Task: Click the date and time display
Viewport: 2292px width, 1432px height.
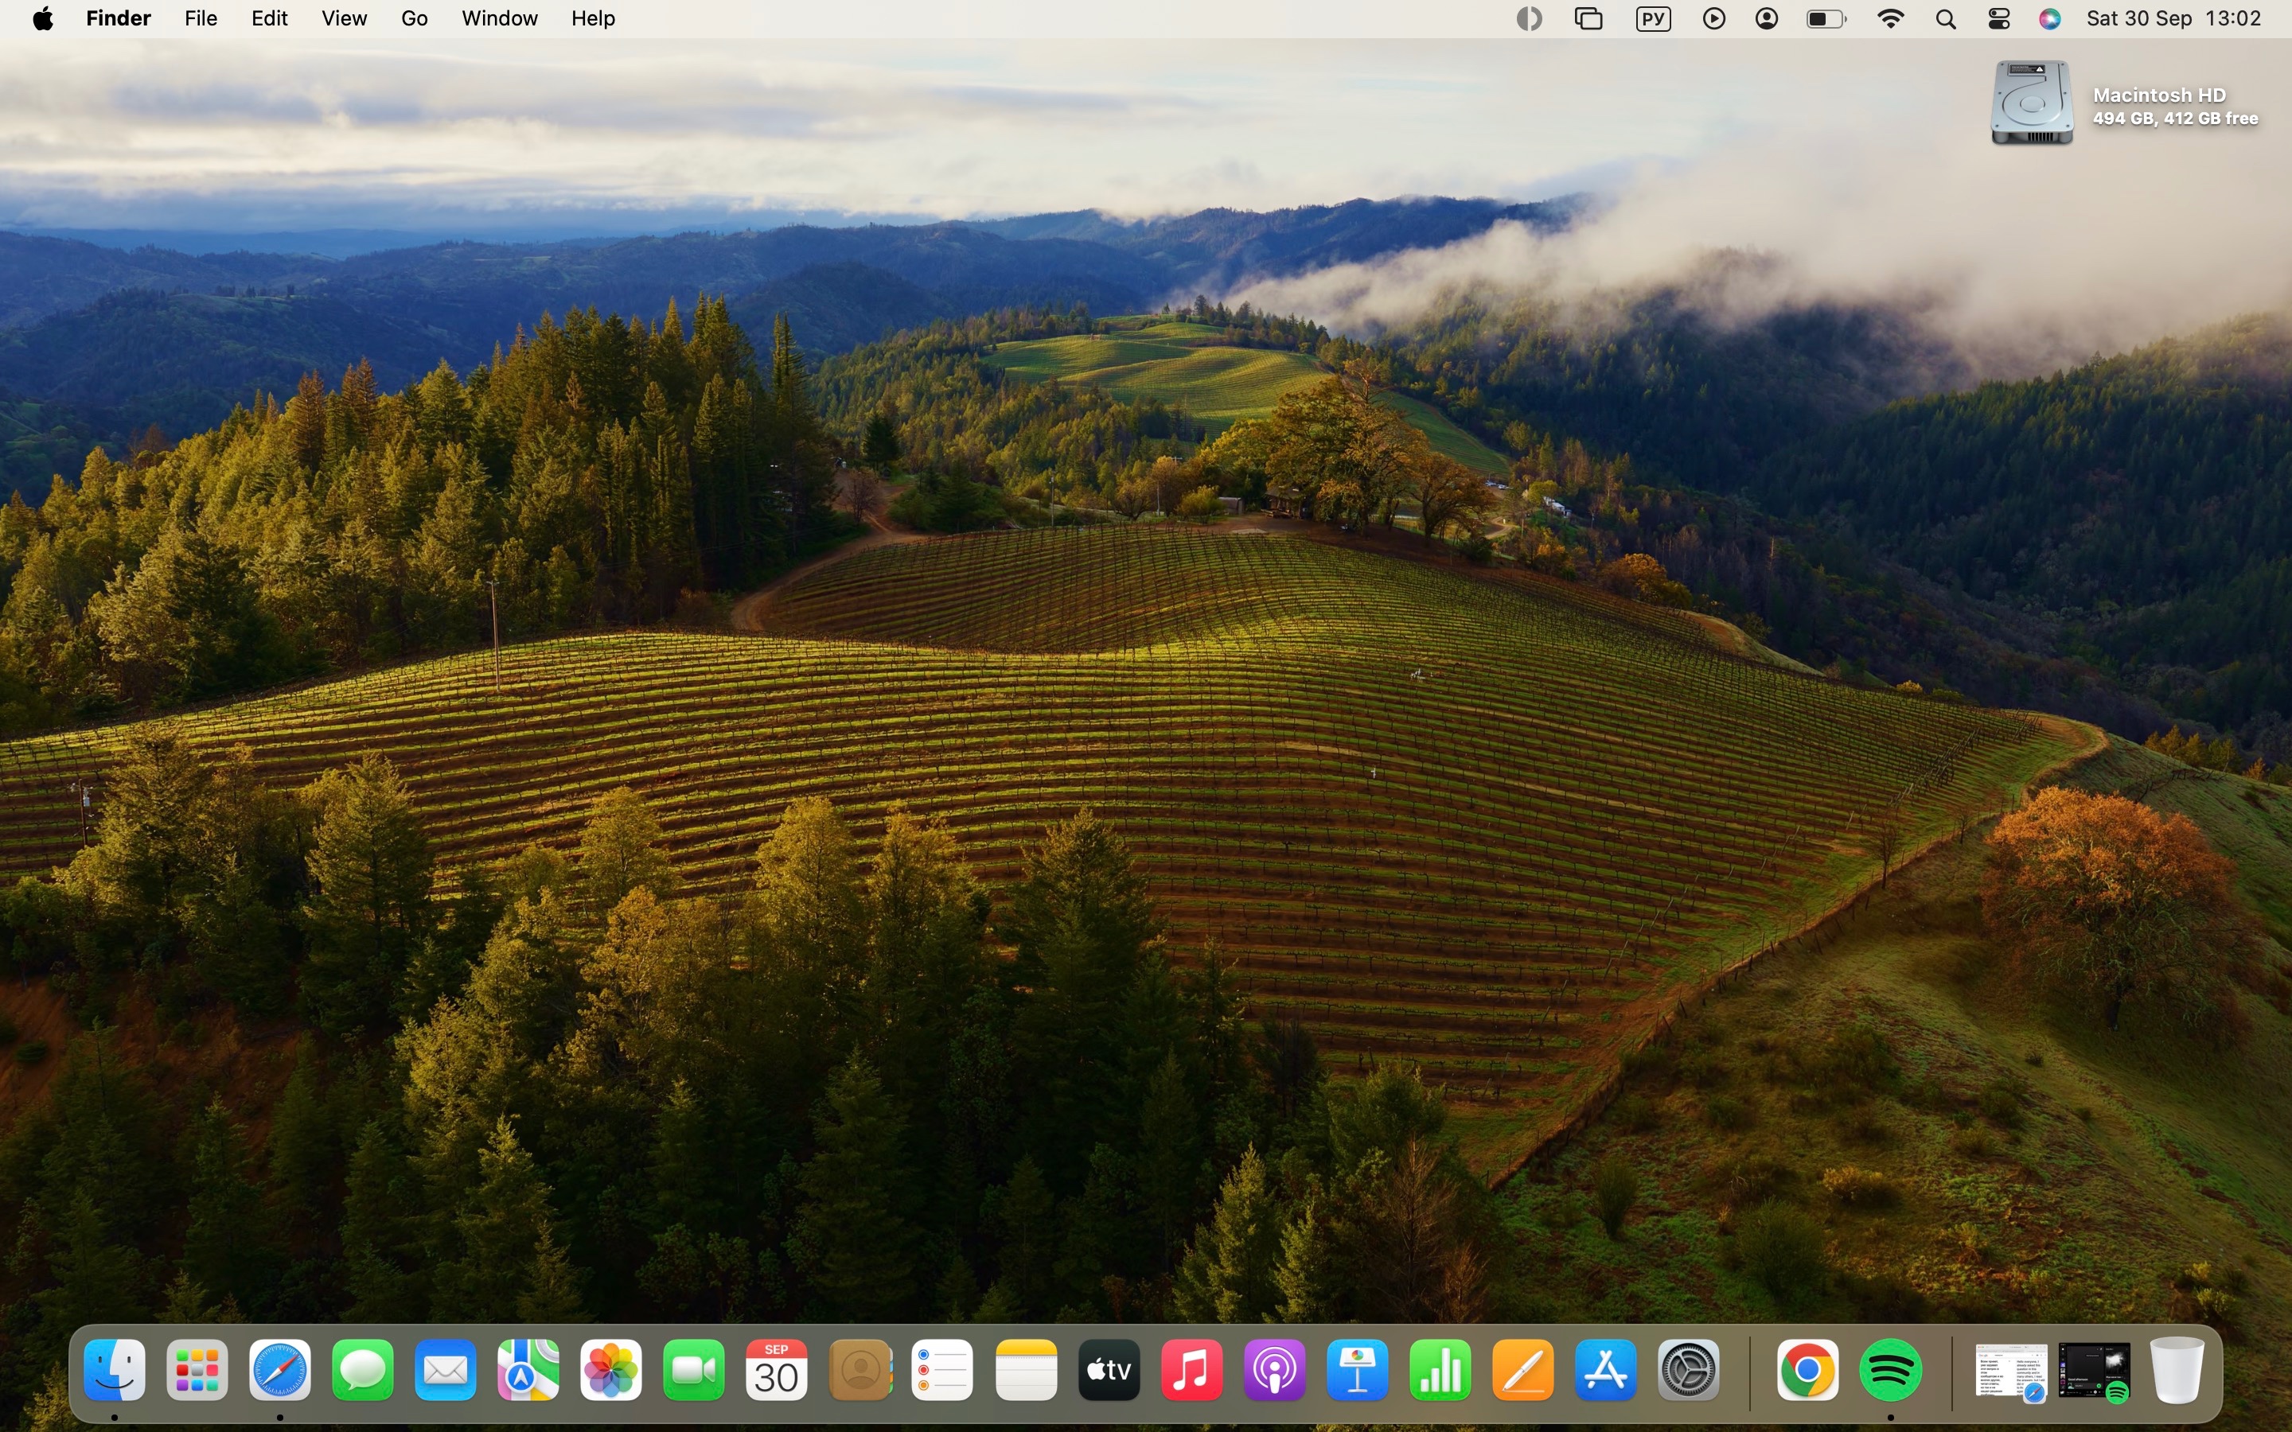Action: 2173,19
